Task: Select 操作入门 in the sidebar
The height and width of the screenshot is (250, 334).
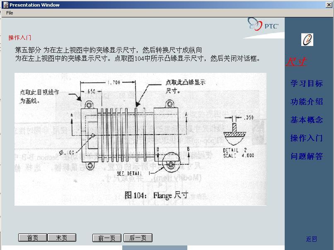Action: (305, 138)
